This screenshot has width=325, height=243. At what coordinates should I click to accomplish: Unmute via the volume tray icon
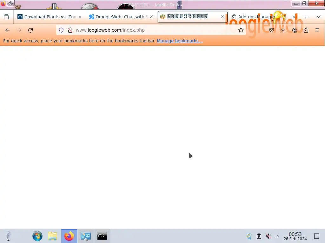click(x=269, y=236)
